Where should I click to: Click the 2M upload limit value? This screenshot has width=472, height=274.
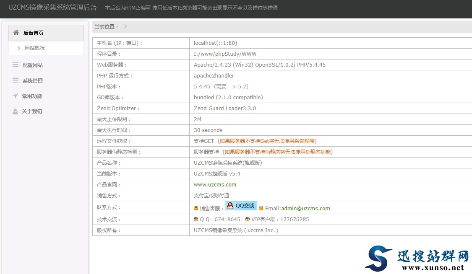pyautogui.click(x=198, y=119)
